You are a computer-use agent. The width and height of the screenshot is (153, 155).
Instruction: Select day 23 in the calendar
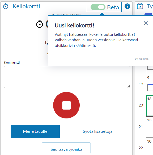click(x=150, y=127)
